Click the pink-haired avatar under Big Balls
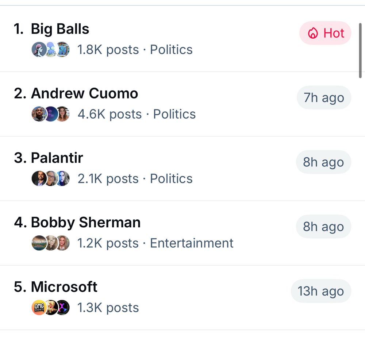 point(39,49)
